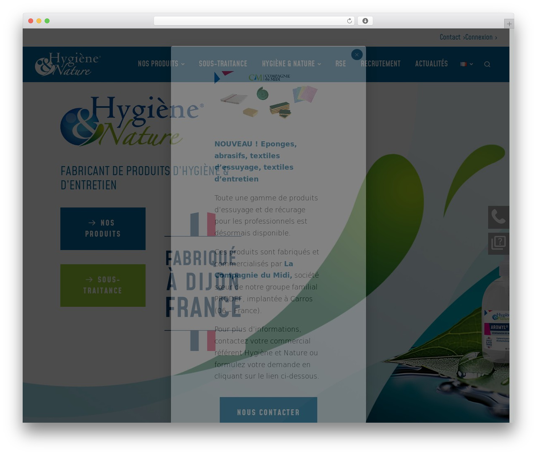Click the large Hygiène & Nature hero logo
The image size is (537, 455).
coord(132,121)
